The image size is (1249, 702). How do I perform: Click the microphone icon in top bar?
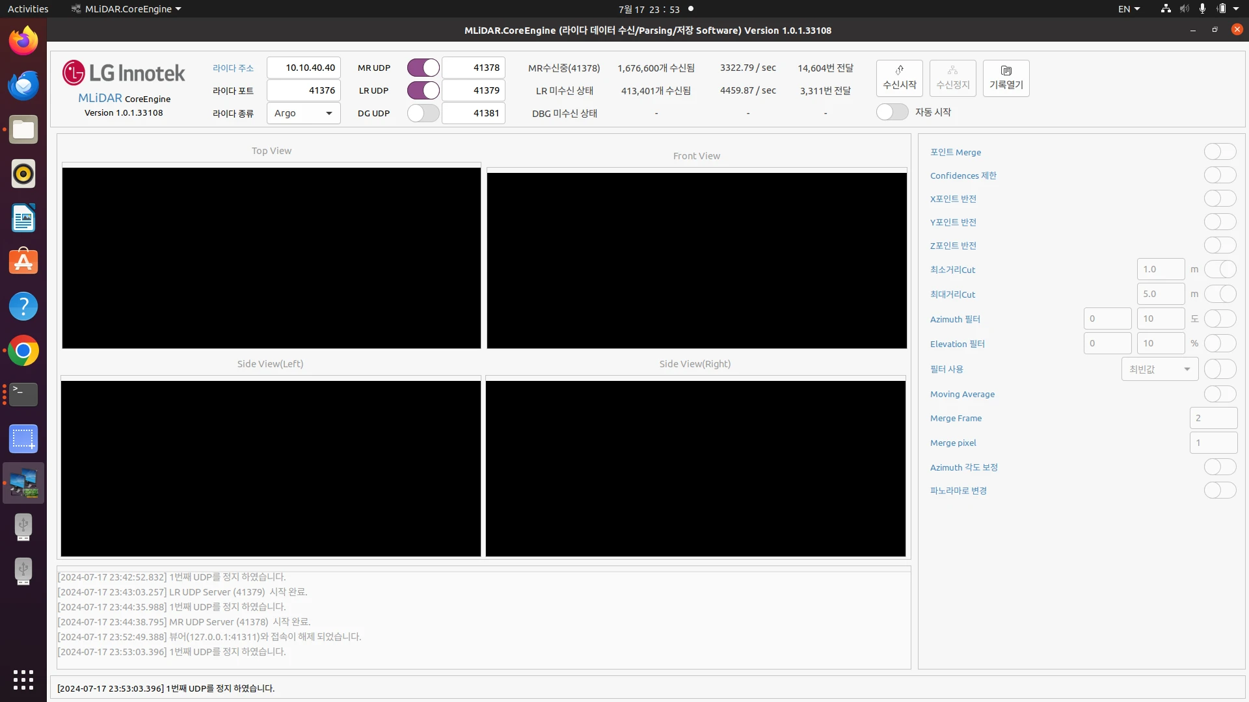coord(1202,9)
